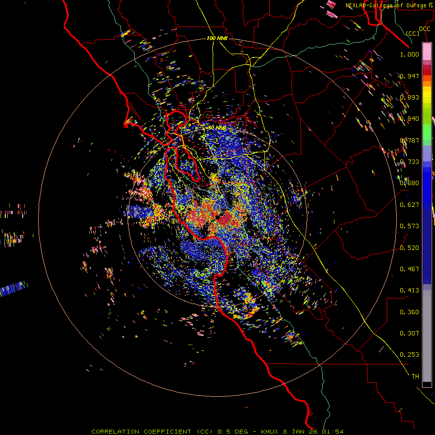Image resolution: width=435 pixels, height=435 pixels.
Task: Click the KMUX station identifier
Action: click(x=270, y=432)
